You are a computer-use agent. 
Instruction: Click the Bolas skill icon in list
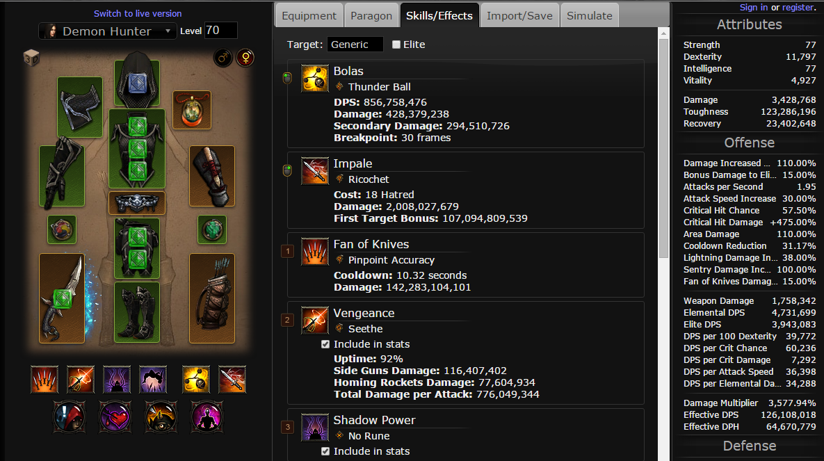tap(315, 79)
